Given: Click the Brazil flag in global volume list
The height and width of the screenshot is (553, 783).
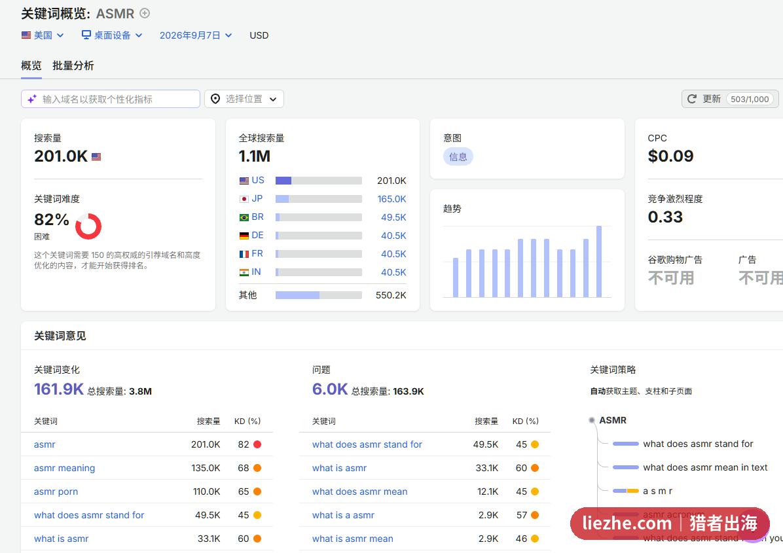Looking at the screenshot, I should [244, 218].
